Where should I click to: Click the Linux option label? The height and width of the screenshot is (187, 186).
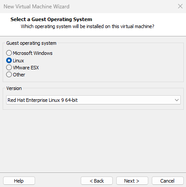pyautogui.click(x=18, y=61)
